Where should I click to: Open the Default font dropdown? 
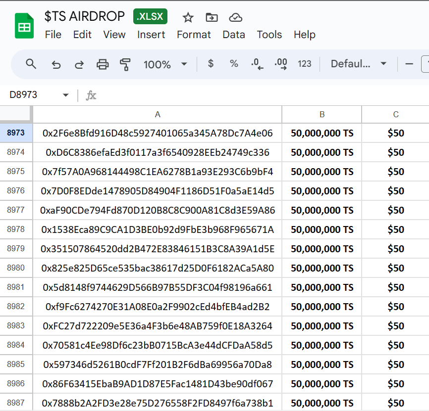(359, 64)
